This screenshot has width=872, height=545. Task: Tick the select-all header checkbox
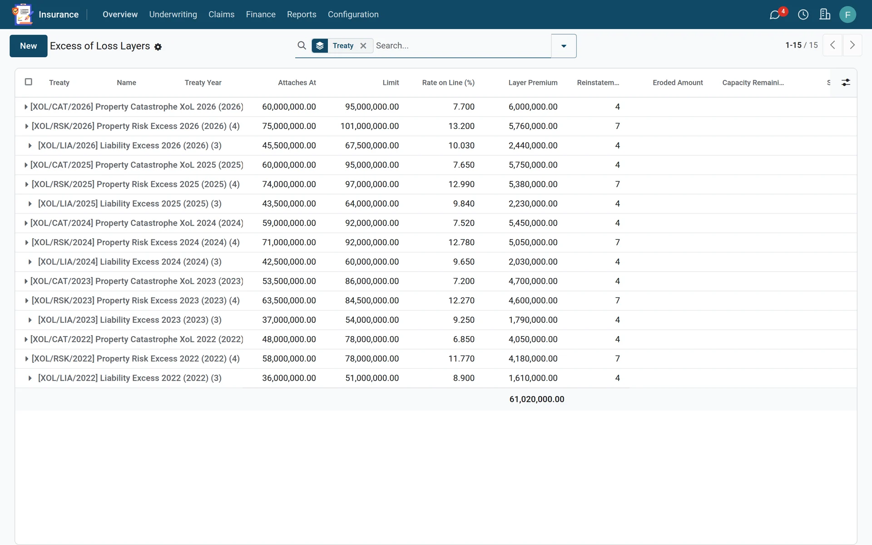pos(29,82)
